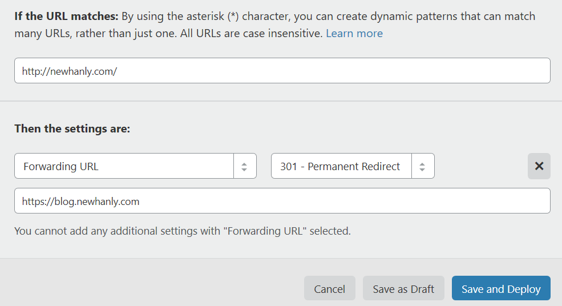This screenshot has height=306, width=562.
Task: Focus the destination URL field https://blog.newhanly.com
Action: (x=282, y=201)
